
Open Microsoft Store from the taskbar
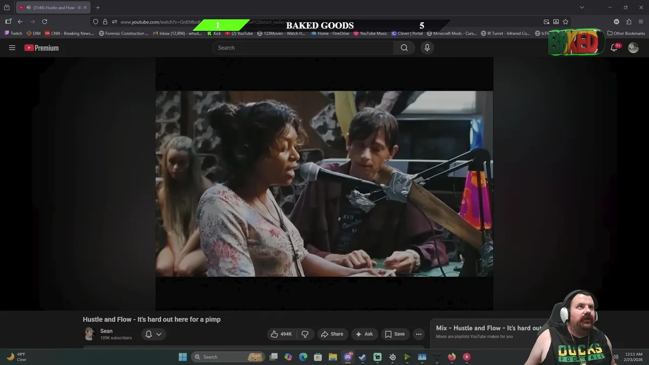pyautogui.click(x=318, y=357)
